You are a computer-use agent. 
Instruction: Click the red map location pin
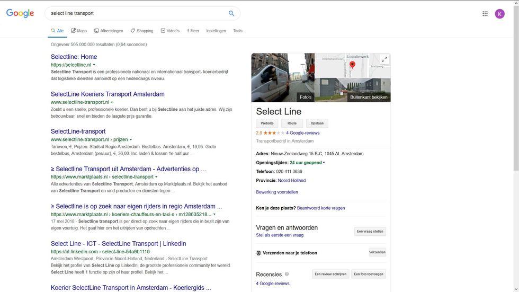point(353,65)
